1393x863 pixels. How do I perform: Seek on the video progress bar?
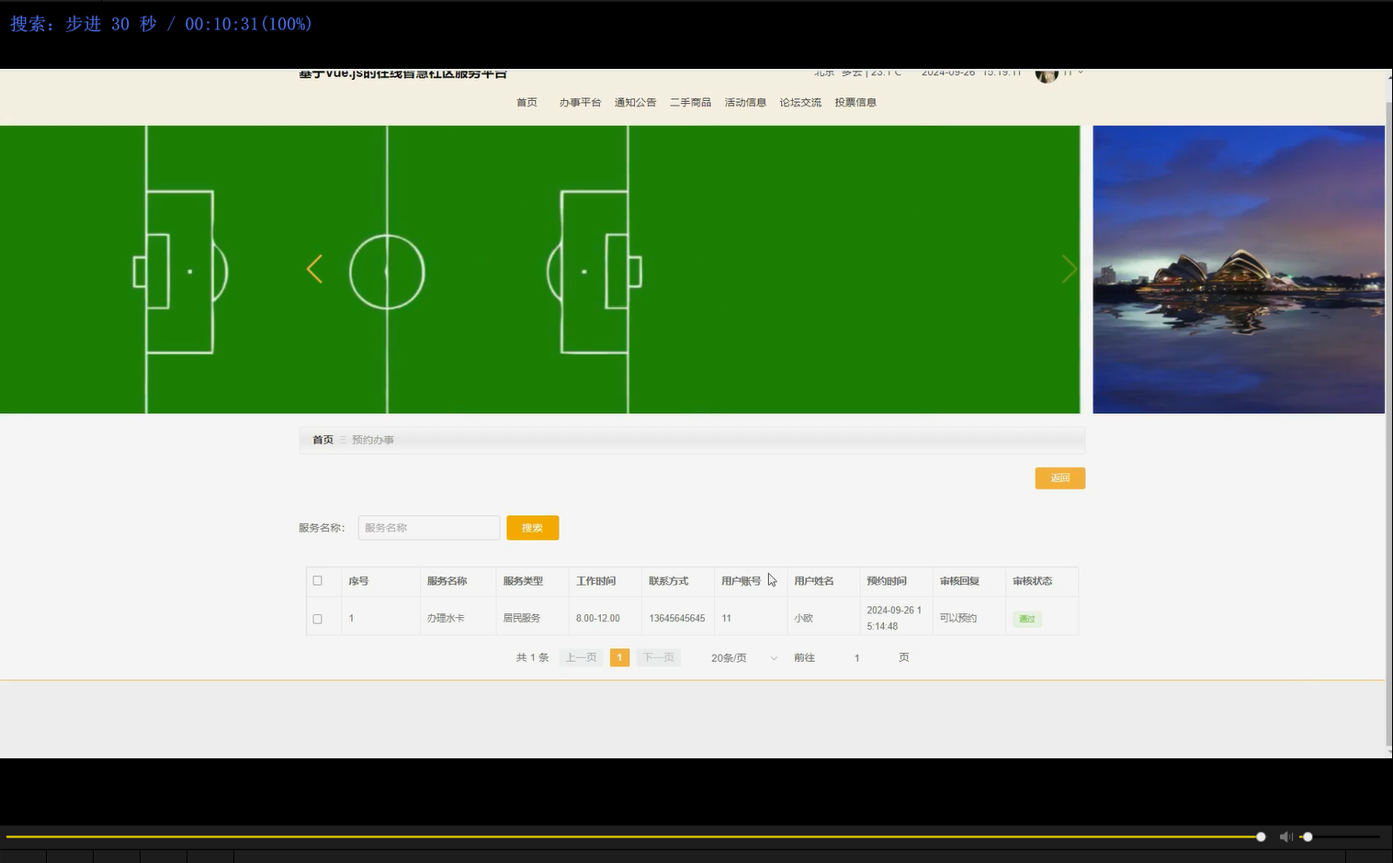tap(634, 836)
